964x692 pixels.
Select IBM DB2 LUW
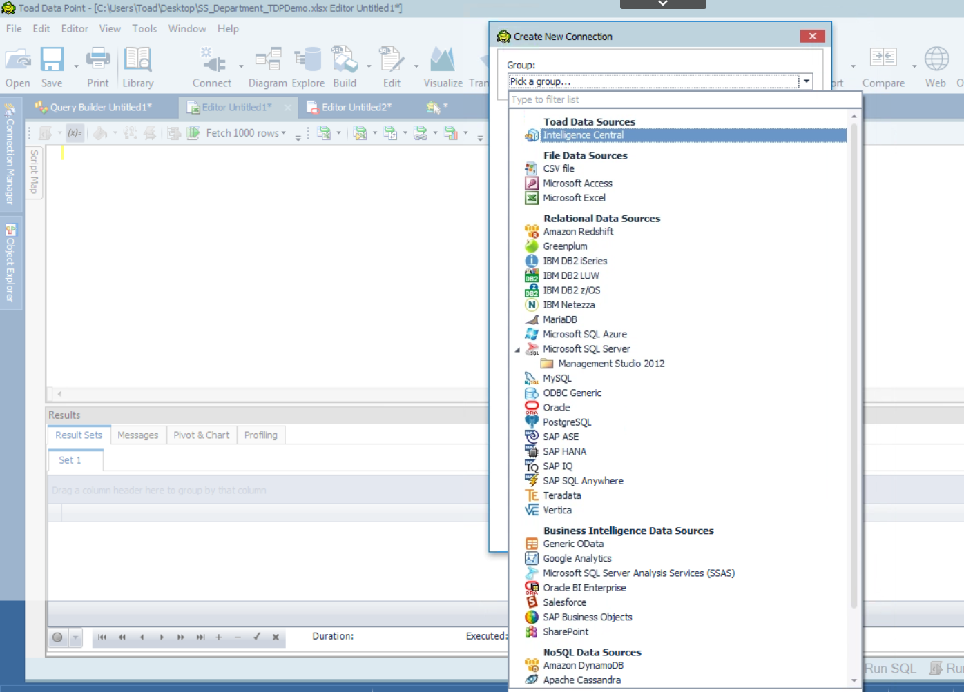(571, 275)
